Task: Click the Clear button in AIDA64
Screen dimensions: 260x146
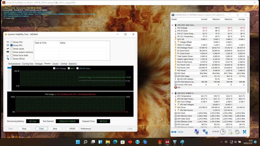Action: (41, 129)
